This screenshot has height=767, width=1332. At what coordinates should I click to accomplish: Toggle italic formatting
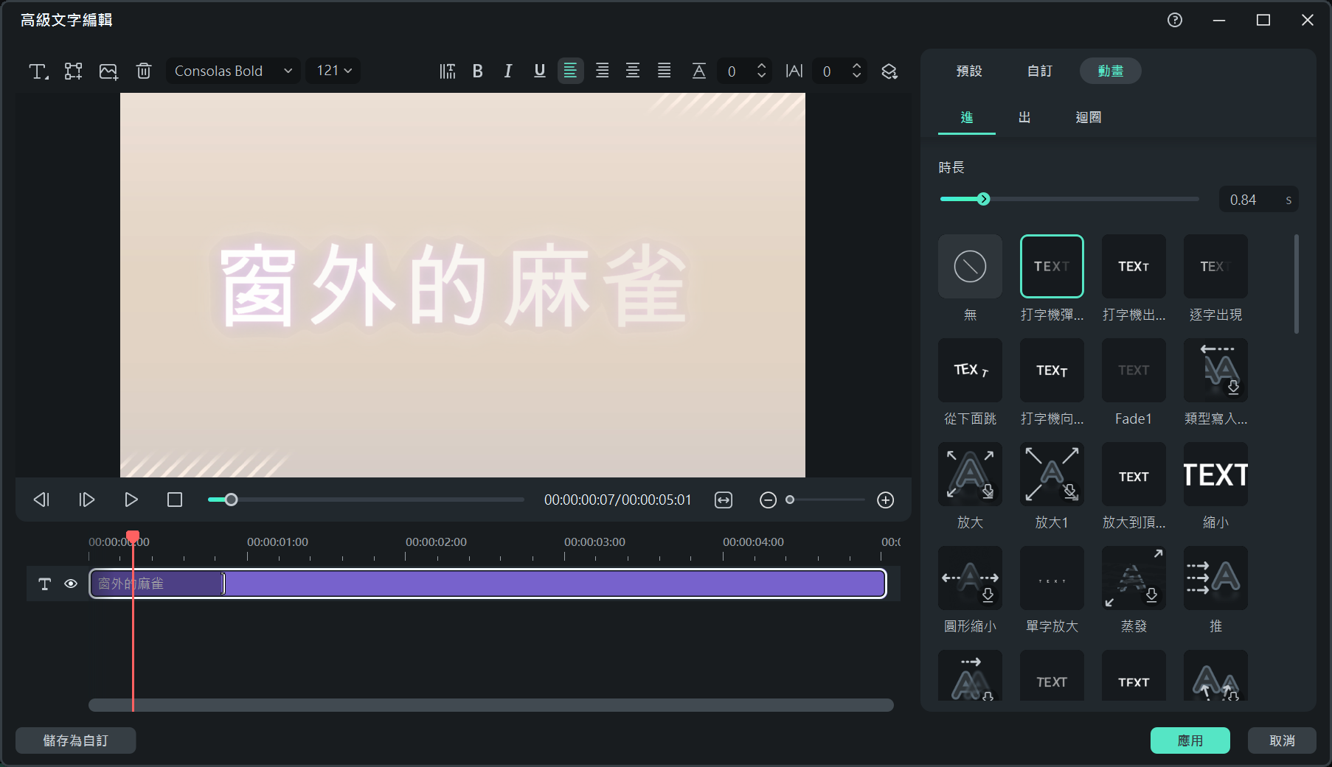(508, 71)
